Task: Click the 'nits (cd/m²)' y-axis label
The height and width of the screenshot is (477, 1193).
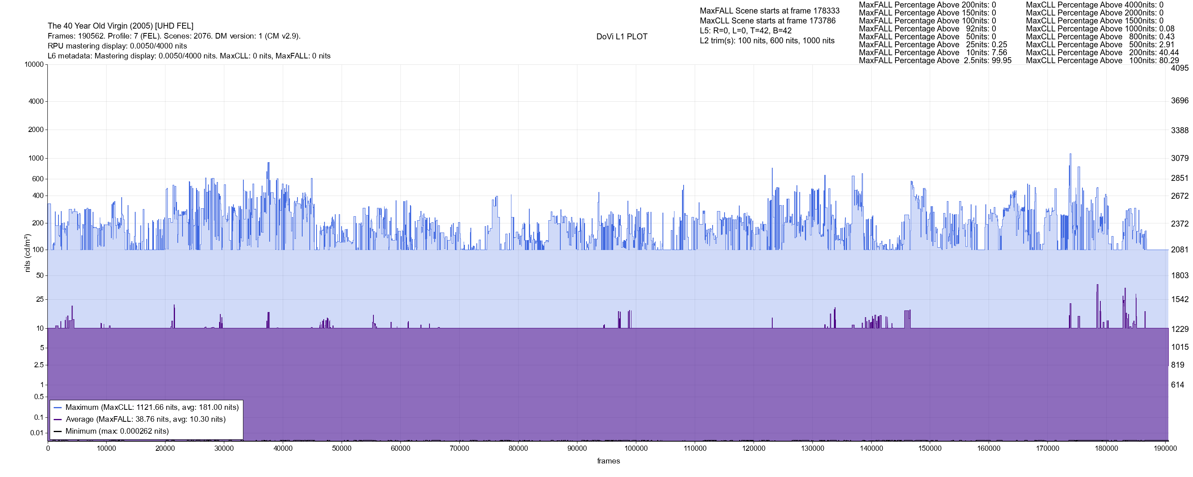Action: pyautogui.click(x=27, y=253)
